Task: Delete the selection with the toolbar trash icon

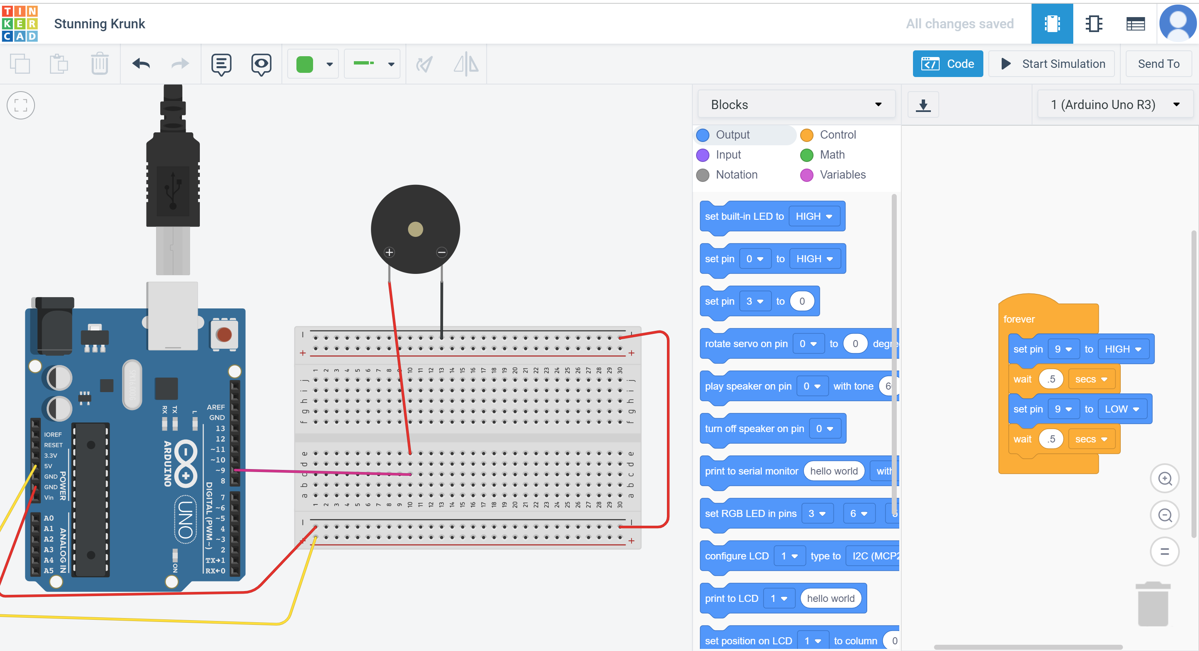Action: (x=99, y=64)
